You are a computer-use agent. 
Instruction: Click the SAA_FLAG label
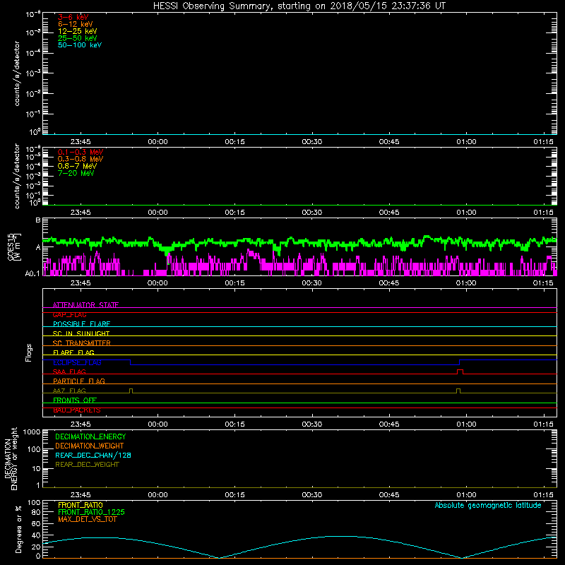click(69, 371)
